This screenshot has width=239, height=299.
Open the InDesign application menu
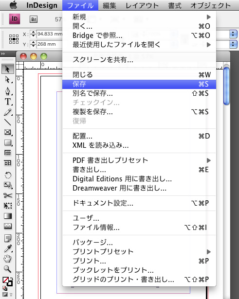point(42,5)
